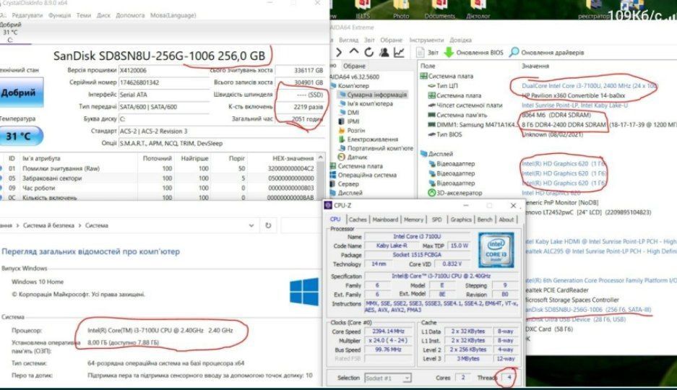Click the Розгін overclock flame icon in tree
Image resolution: width=677 pixels, height=390 pixels.
342,130
